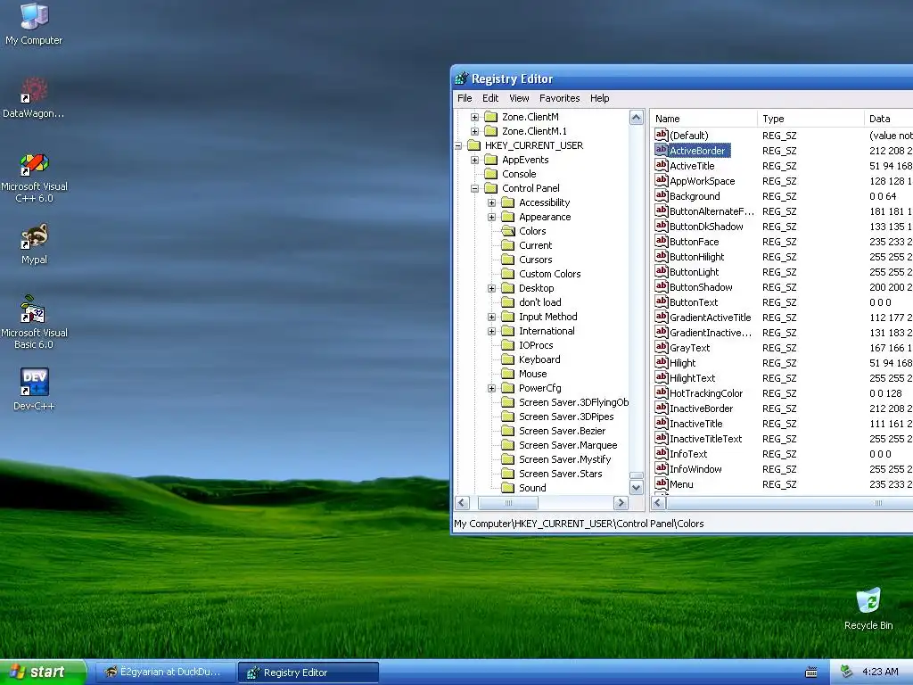Click the string value icon beside ActiveBorder
913x685 pixels.
click(661, 150)
